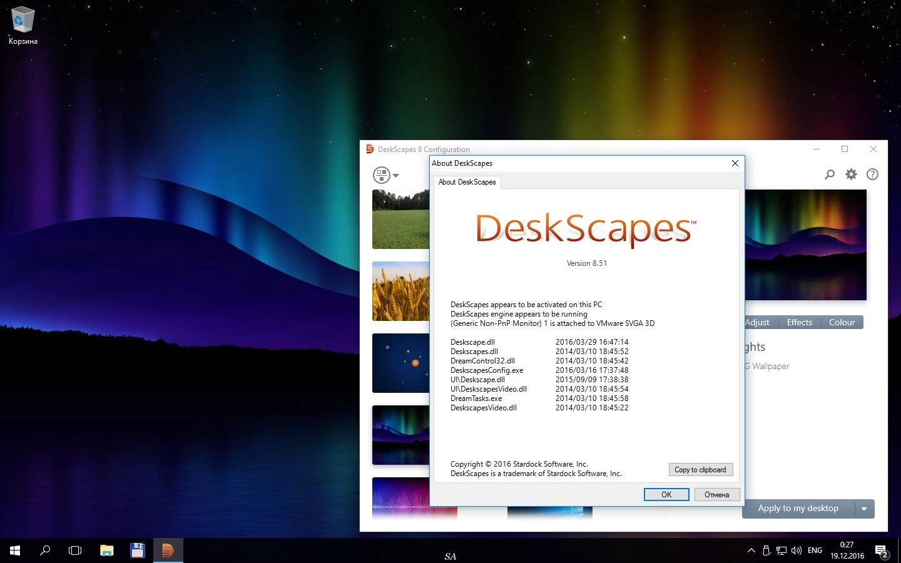Open the taskbar clock and date

point(847,550)
